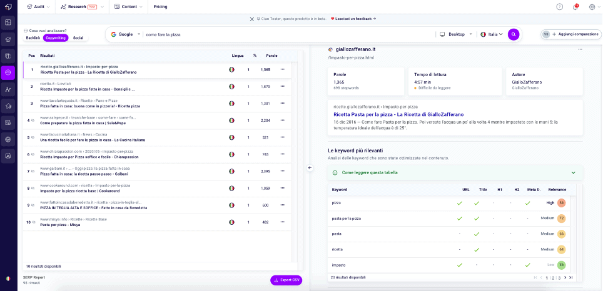Open the settings gear dropdown
This screenshot has width=603, height=291.
tap(594, 7)
